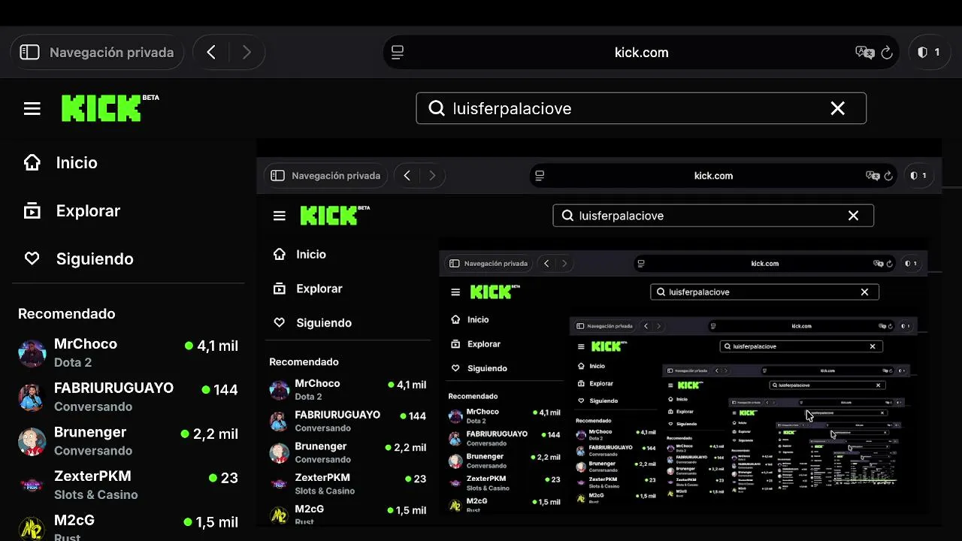The width and height of the screenshot is (962, 541).
Task: Open the outermost privacy shield icon
Action: point(922,53)
